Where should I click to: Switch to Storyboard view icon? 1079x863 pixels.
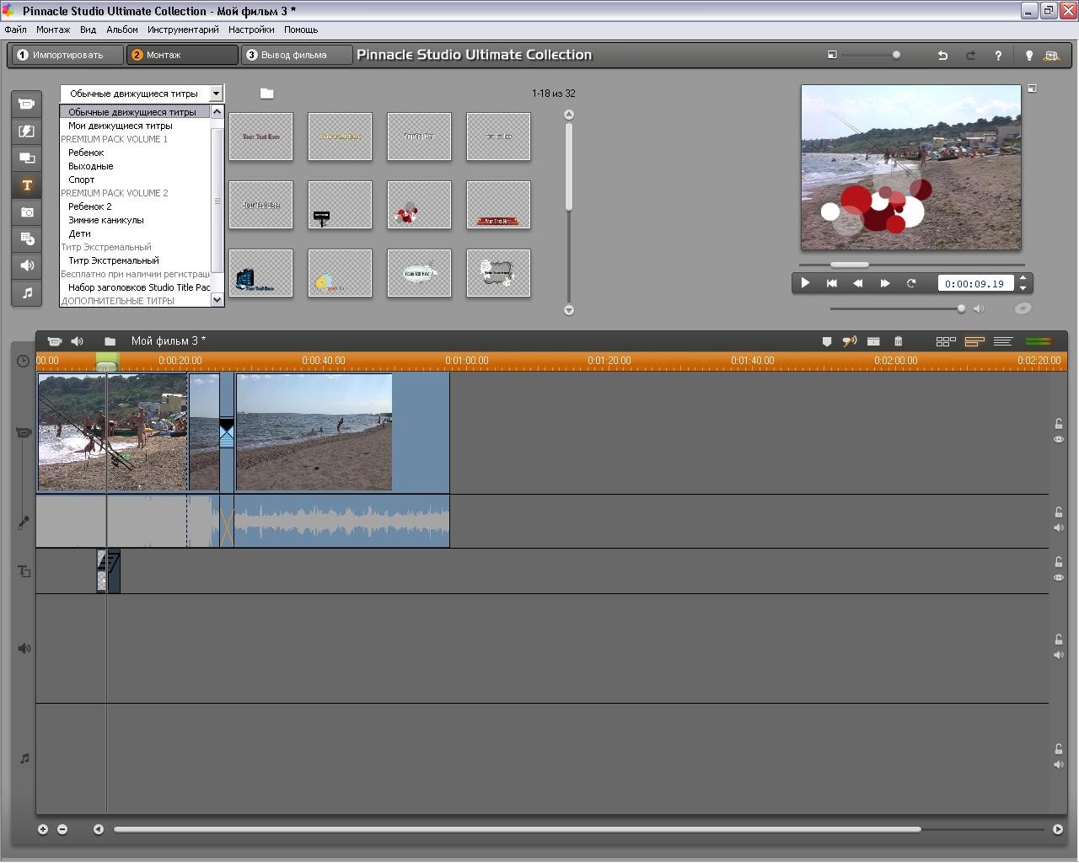(946, 341)
